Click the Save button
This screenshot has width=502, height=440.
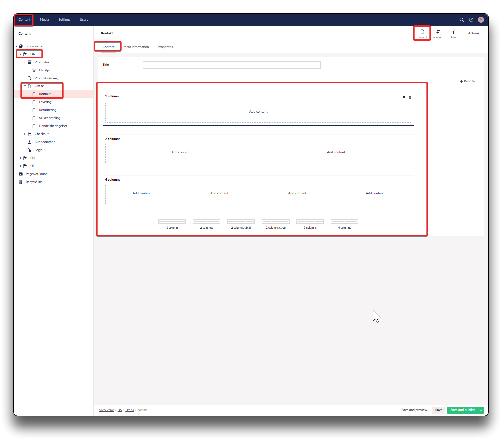tap(438, 410)
